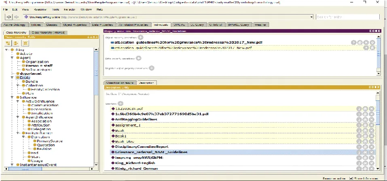Click remove icon for Book member
This screenshot has width=387, height=181.
(372, 130)
